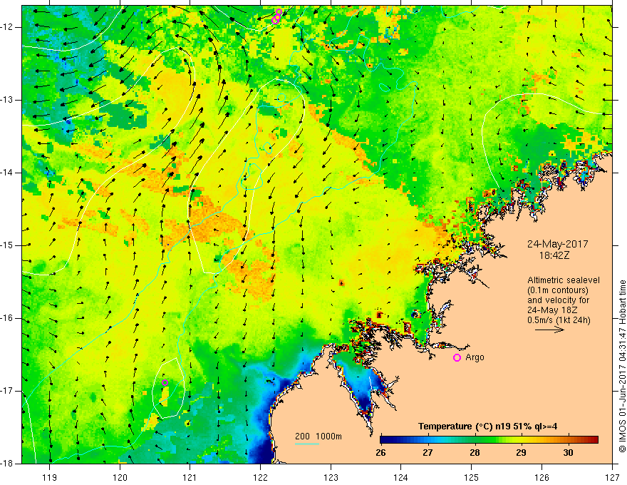Click the latitude axis label '-17'

[x=7, y=391]
